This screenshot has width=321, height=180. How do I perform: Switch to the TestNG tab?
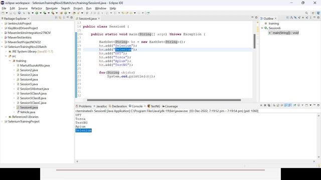pos(154,106)
